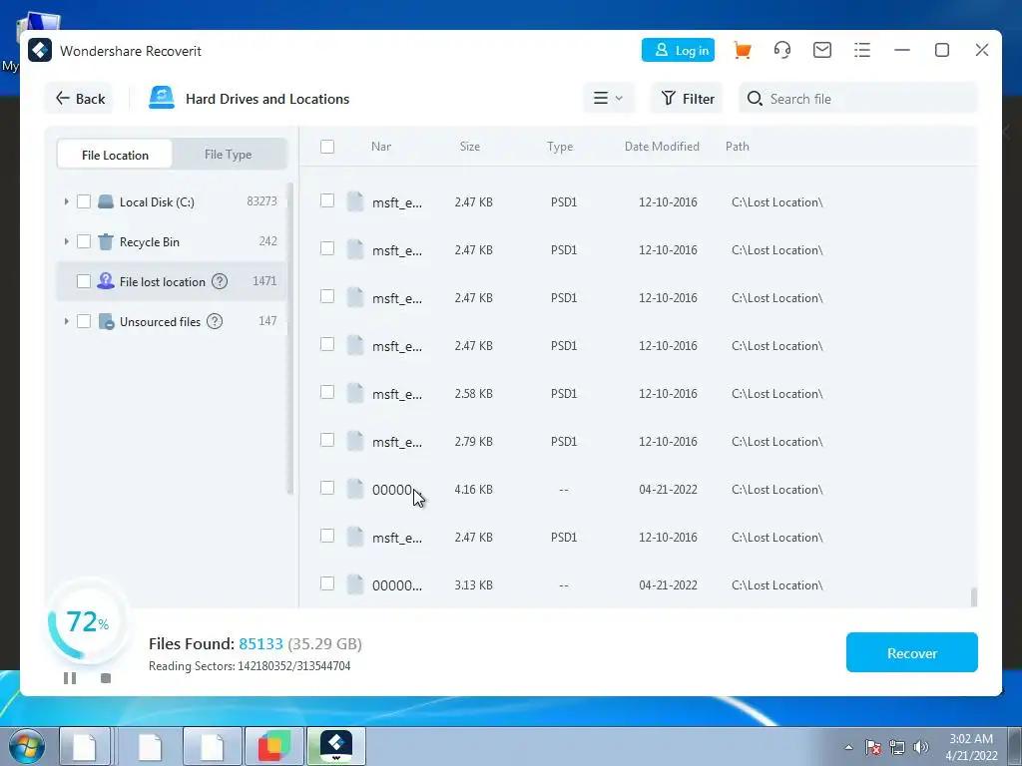Click the Name column header

(381, 147)
